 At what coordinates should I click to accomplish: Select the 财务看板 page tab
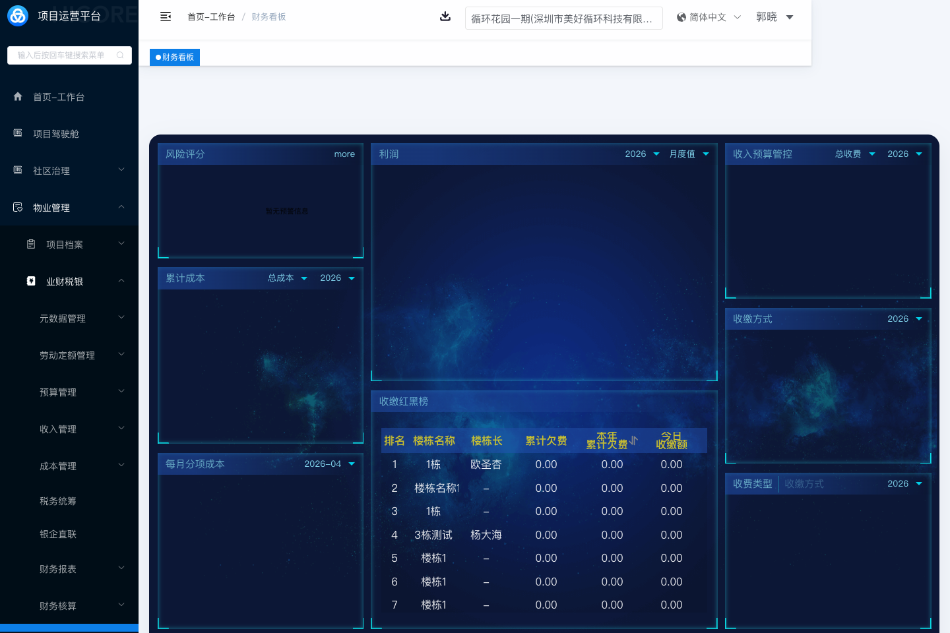coord(175,57)
